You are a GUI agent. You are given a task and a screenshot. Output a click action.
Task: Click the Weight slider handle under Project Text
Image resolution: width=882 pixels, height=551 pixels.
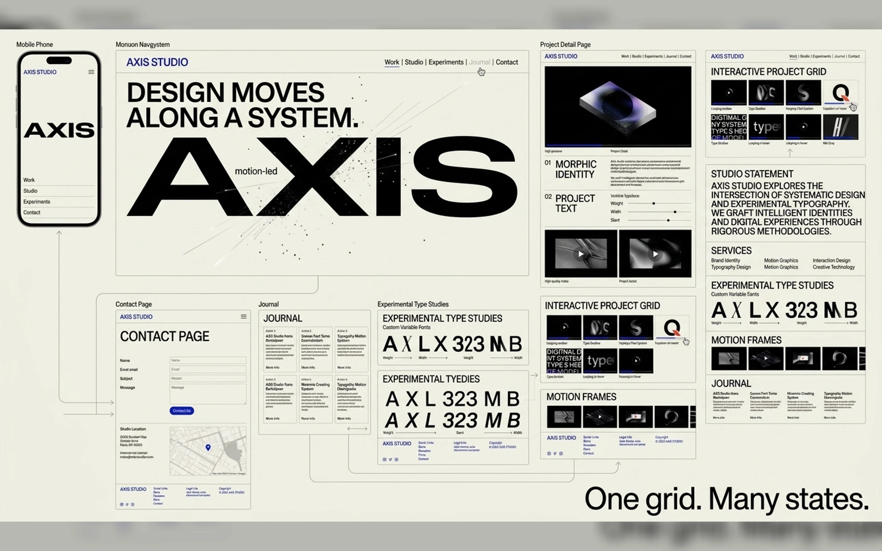click(654, 204)
